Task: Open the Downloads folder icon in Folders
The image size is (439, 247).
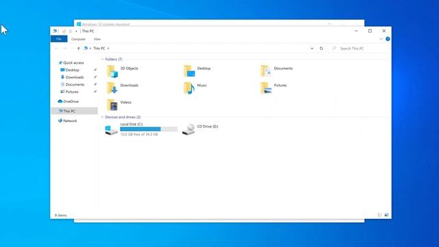Action: (112, 88)
